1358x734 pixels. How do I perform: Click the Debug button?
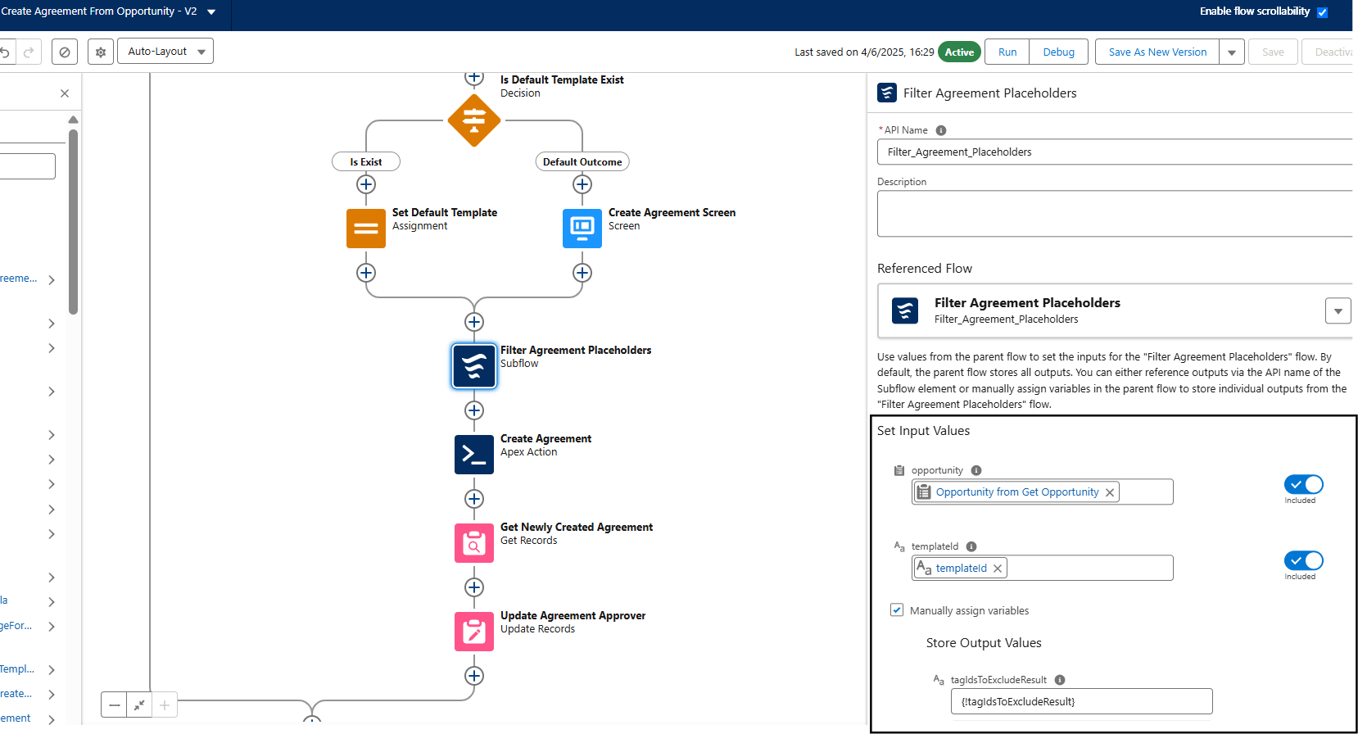click(1059, 52)
